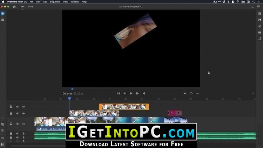Open the Crop and Transform panel icon
This screenshot has height=148, width=263.
click(x=259, y=39)
